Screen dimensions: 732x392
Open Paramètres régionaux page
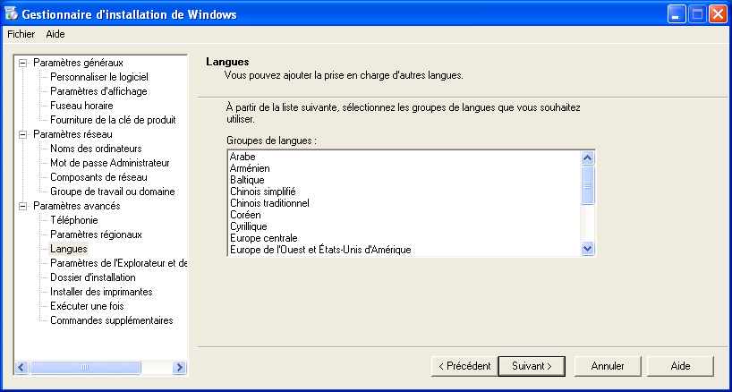click(x=96, y=234)
